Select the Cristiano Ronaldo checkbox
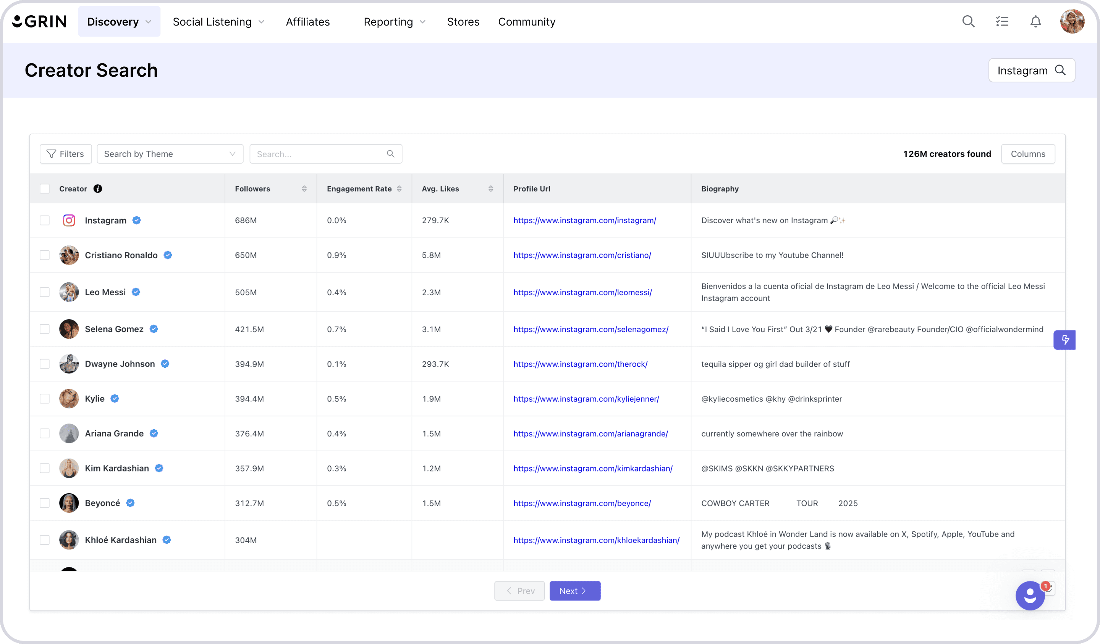The height and width of the screenshot is (644, 1100). 45,256
